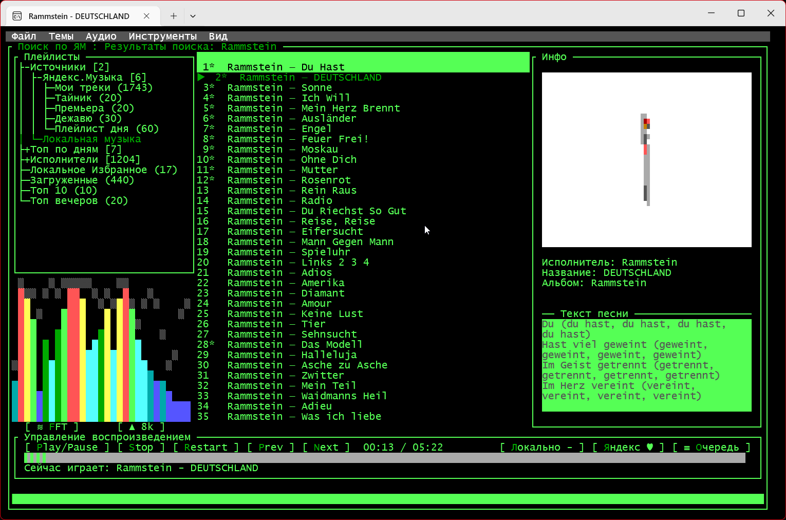
Task: Select track 6 Ausländer
Action: (363, 119)
